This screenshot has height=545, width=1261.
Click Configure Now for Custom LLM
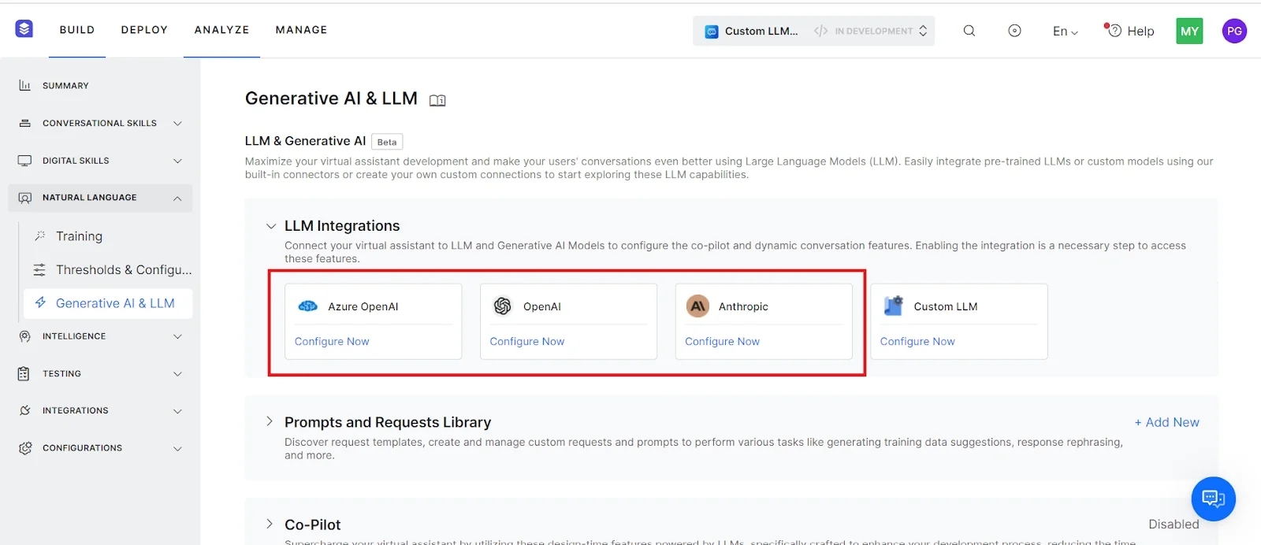coord(917,341)
